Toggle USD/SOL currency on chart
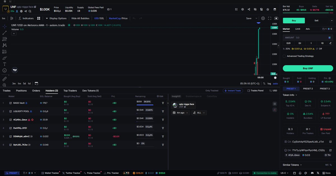The height and width of the screenshot is (176, 336). [x=99, y=18]
